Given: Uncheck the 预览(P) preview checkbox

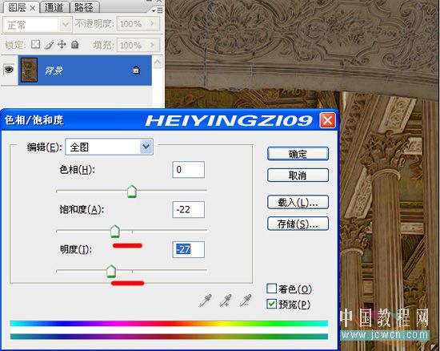Looking at the screenshot, I should tap(271, 304).
